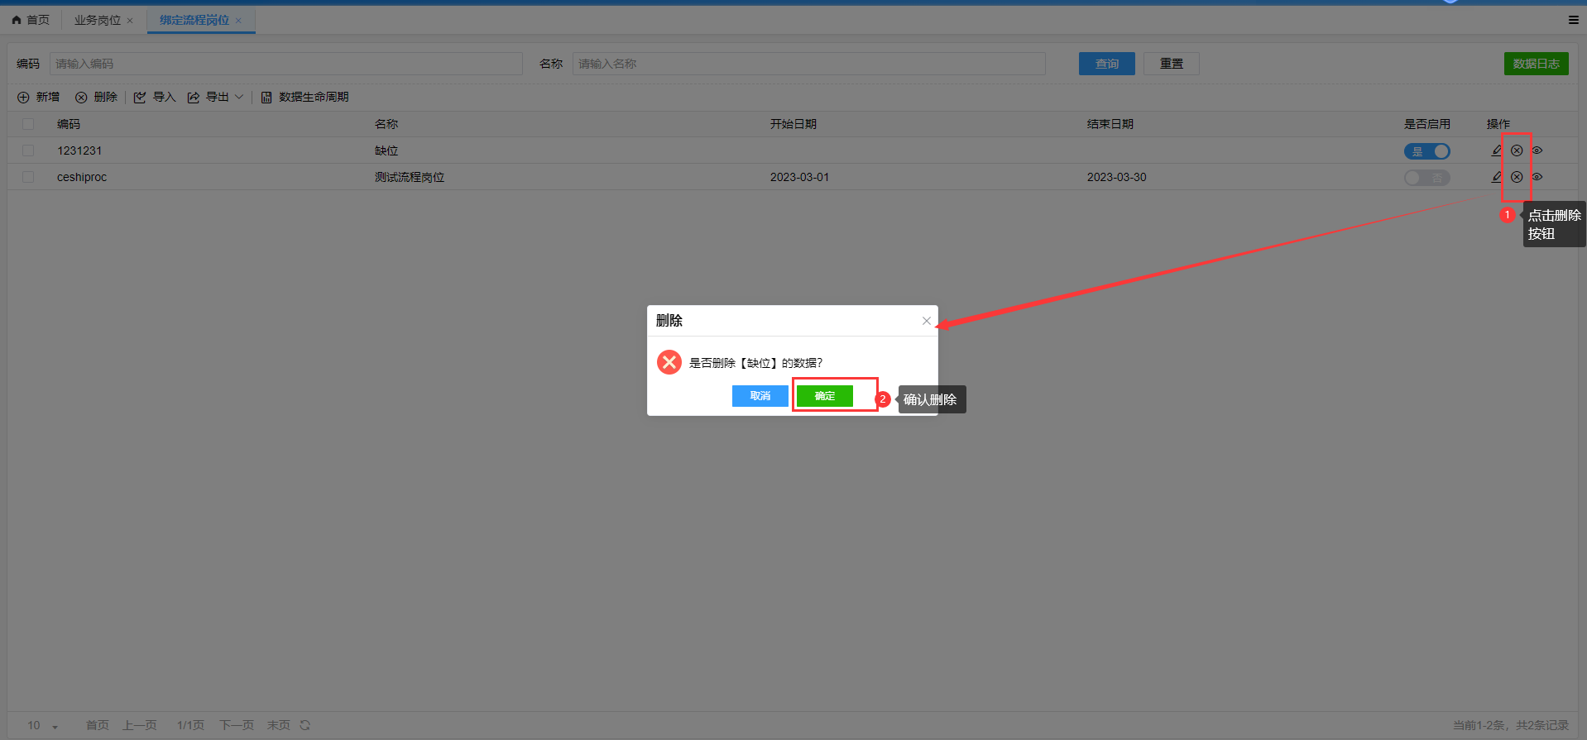Click the 开始日期 column header
The image size is (1587, 740).
point(793,124)
